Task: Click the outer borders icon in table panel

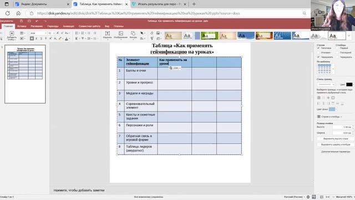Action: [x=333, y=98]
